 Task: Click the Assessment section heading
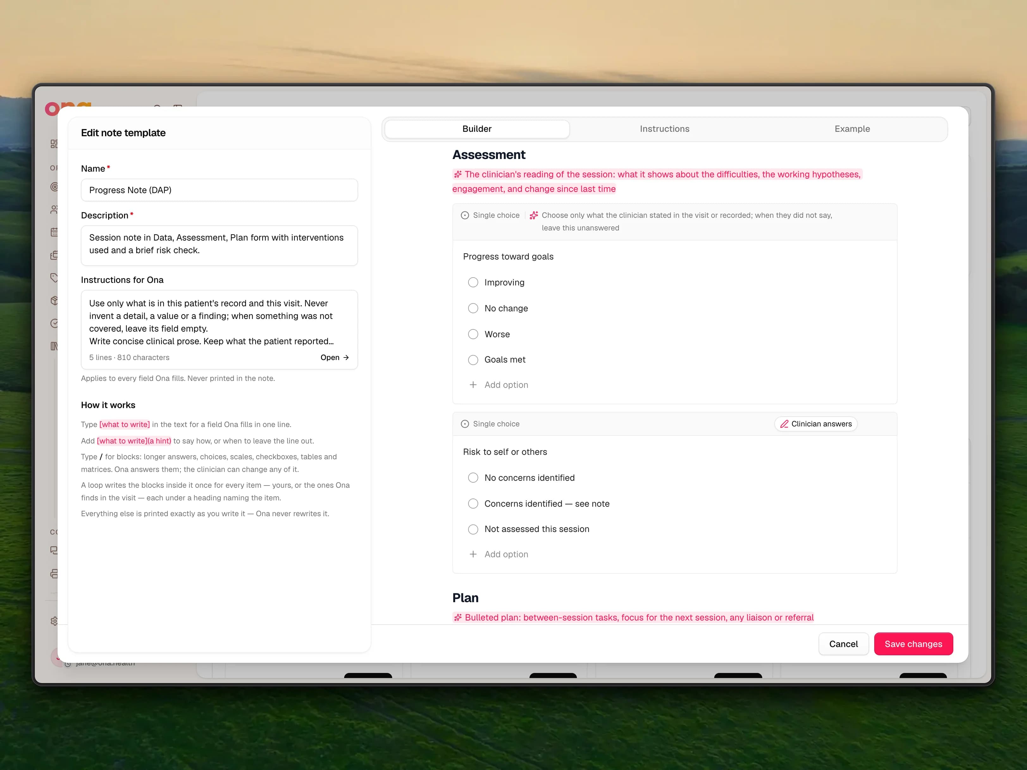pos(489,155)
